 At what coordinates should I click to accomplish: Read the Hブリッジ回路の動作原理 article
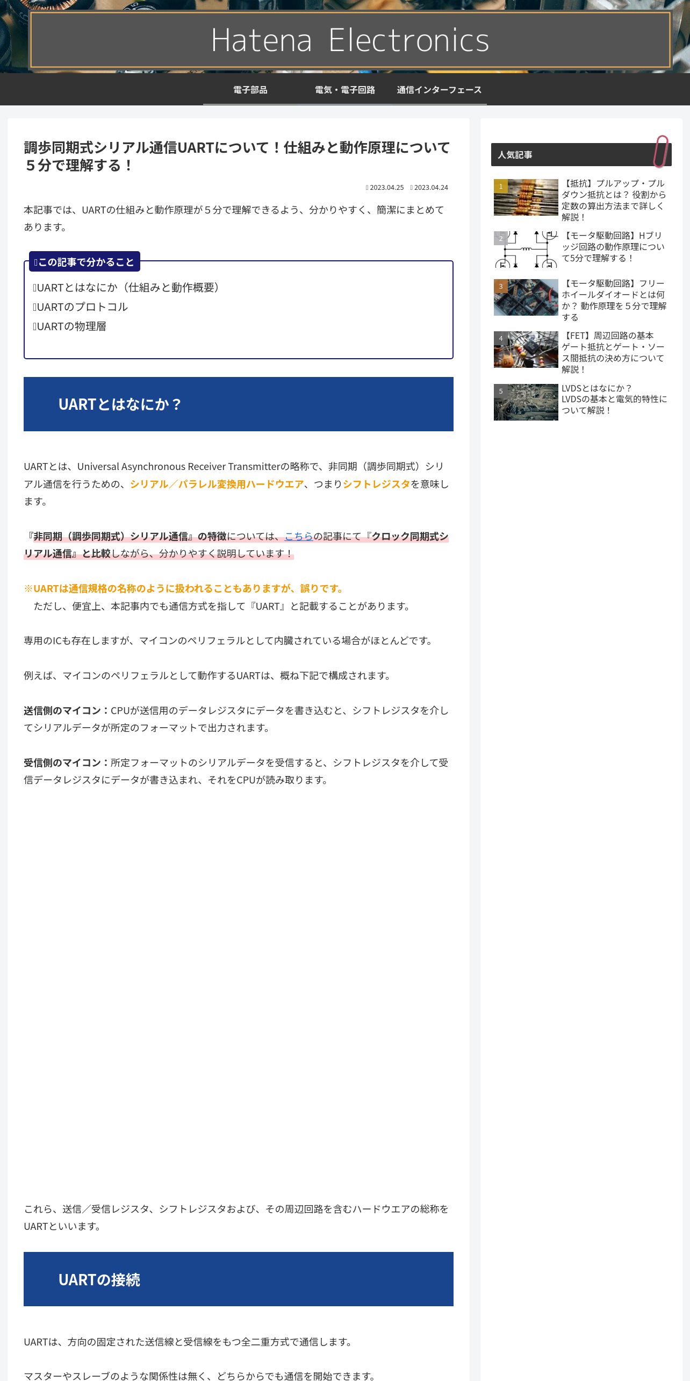click(614, 247)
